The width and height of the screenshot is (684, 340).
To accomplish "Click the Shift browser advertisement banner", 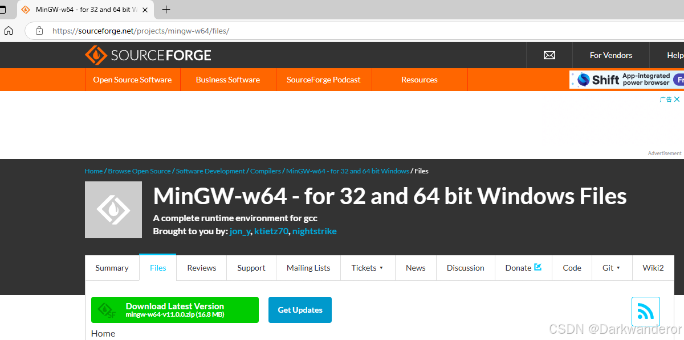I will pos(626,80).
